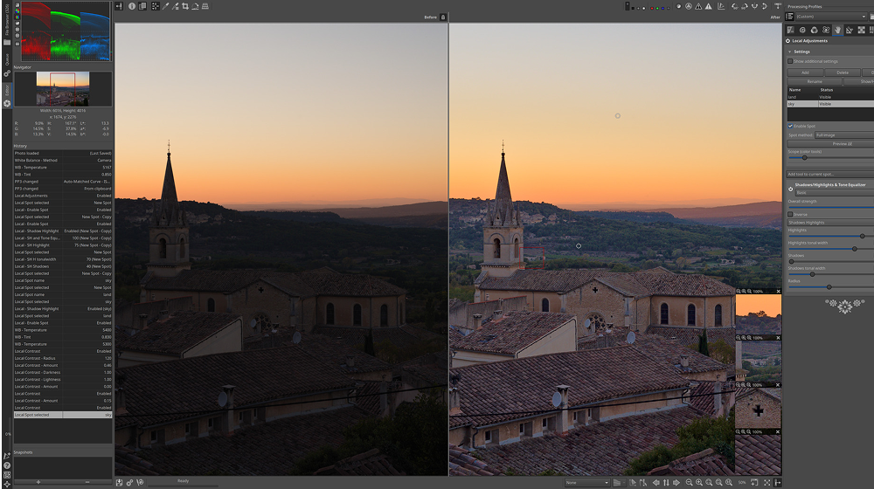Show image info overlay icon
The width and height of the screenshot is (874, 489).
[x=132, y=6]
